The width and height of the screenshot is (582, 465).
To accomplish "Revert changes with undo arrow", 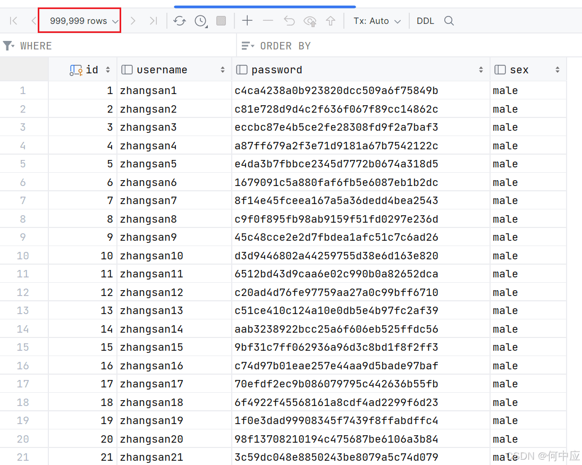I will (x=289, y=21).
